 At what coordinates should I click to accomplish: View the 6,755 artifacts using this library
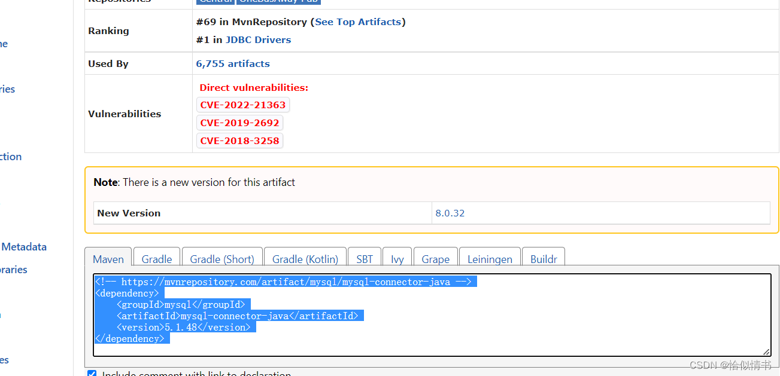[x=233, y=63]
